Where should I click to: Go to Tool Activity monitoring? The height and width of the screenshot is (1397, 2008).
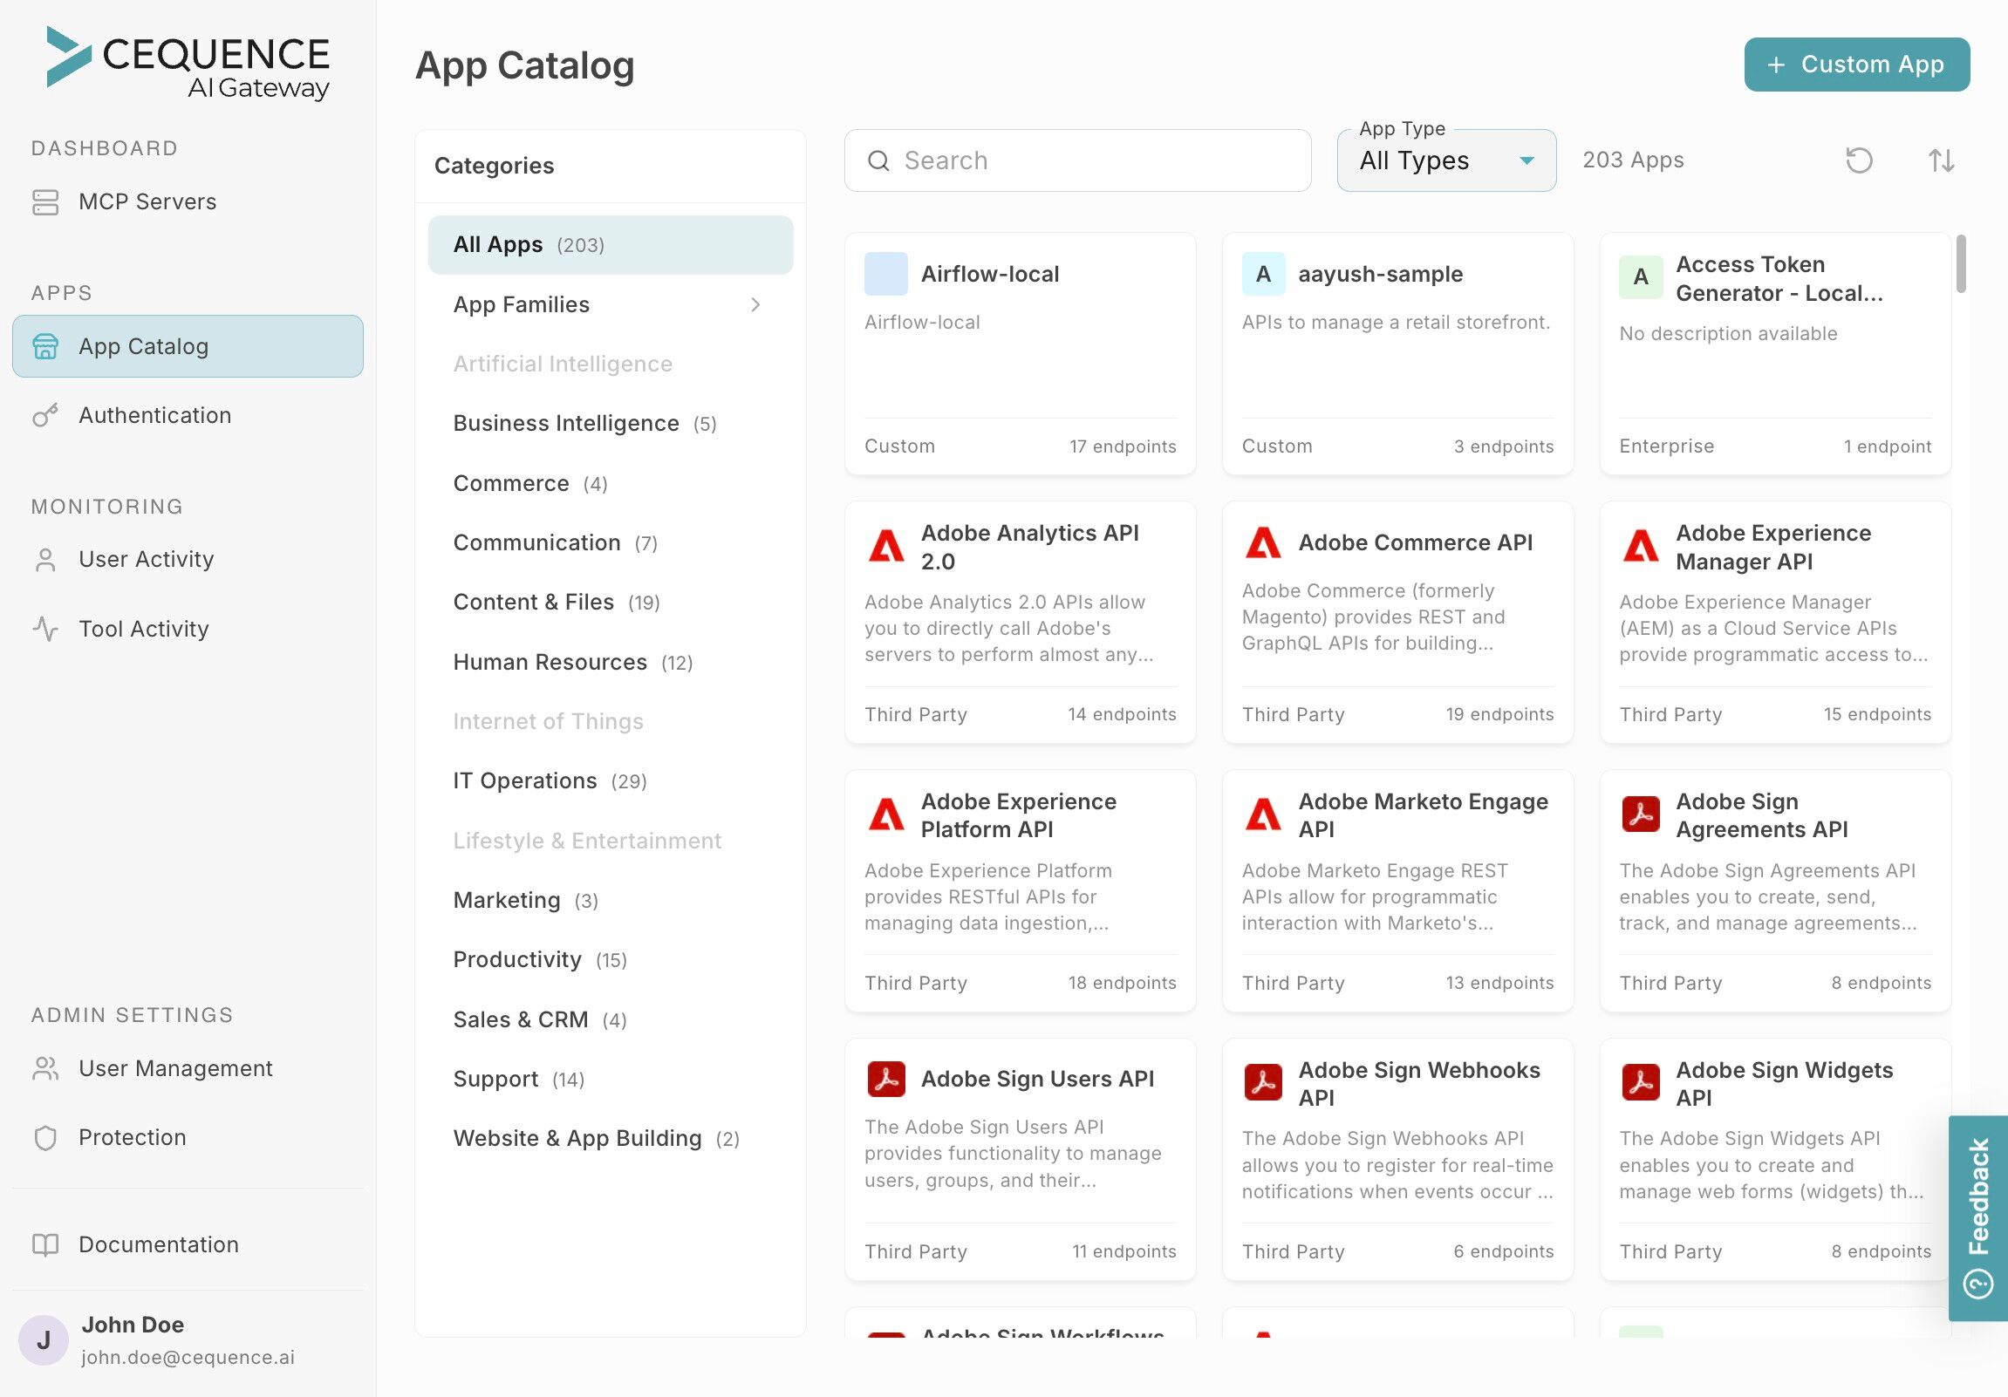[143, 629]
